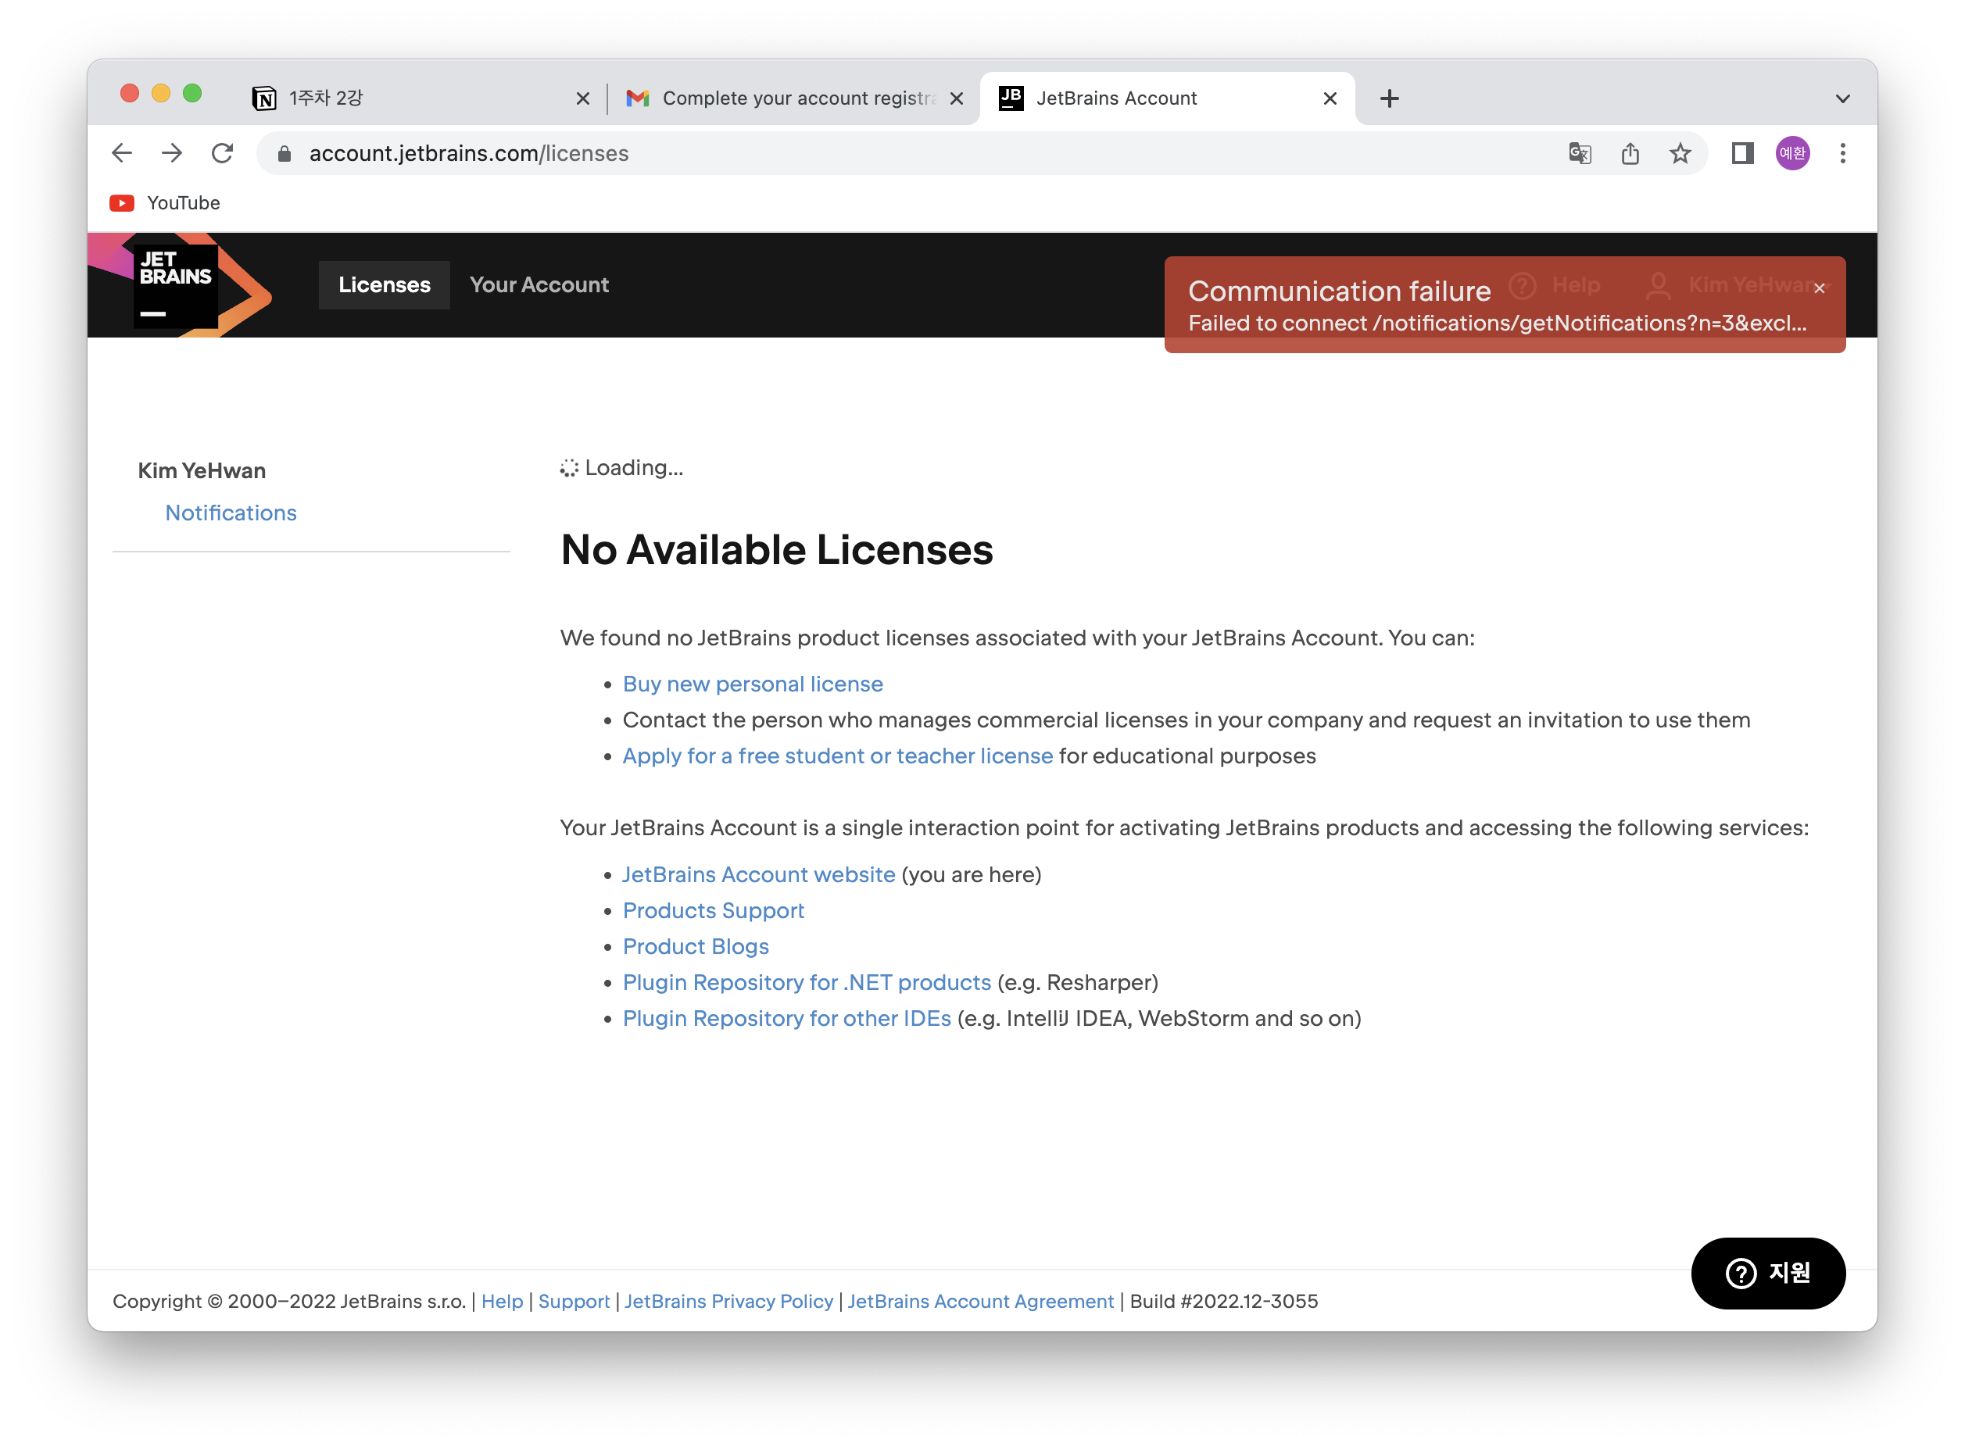Screen dimensions: 1965x1447
Task: Open Google Translate icon in address bar
Action: coord(1580,153)
